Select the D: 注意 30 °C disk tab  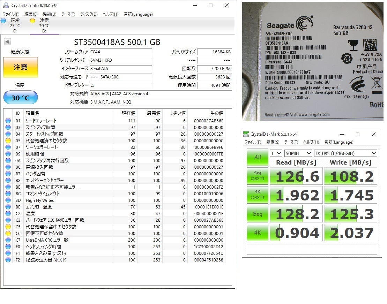44,26
